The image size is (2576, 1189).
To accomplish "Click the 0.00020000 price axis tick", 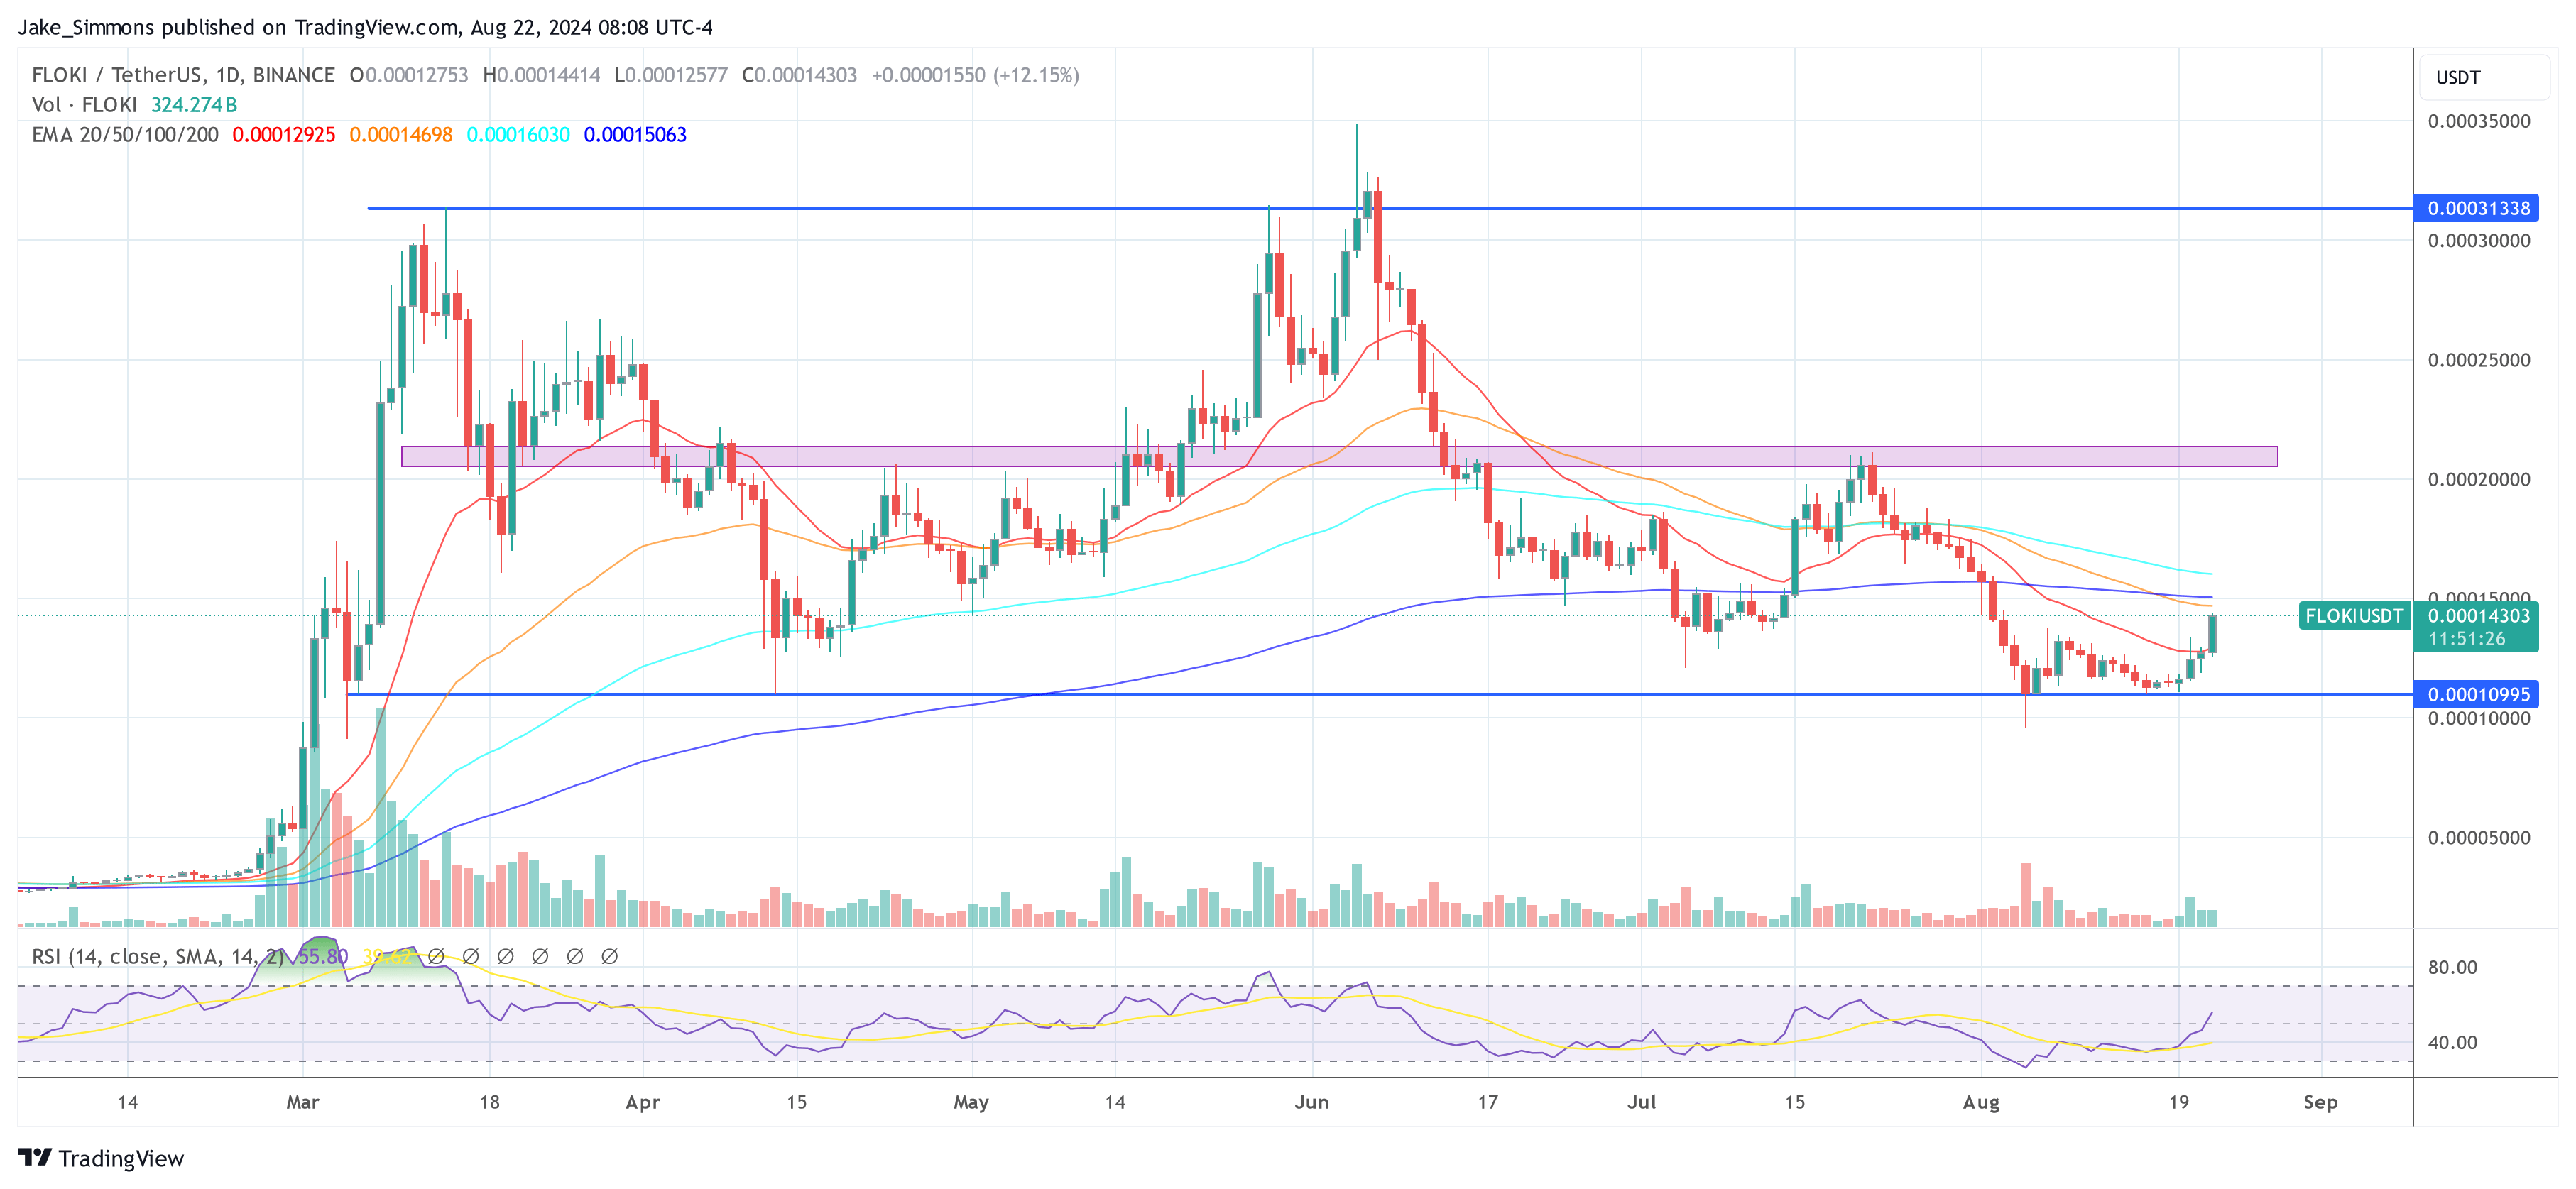I will click(x=2479, y=479).
